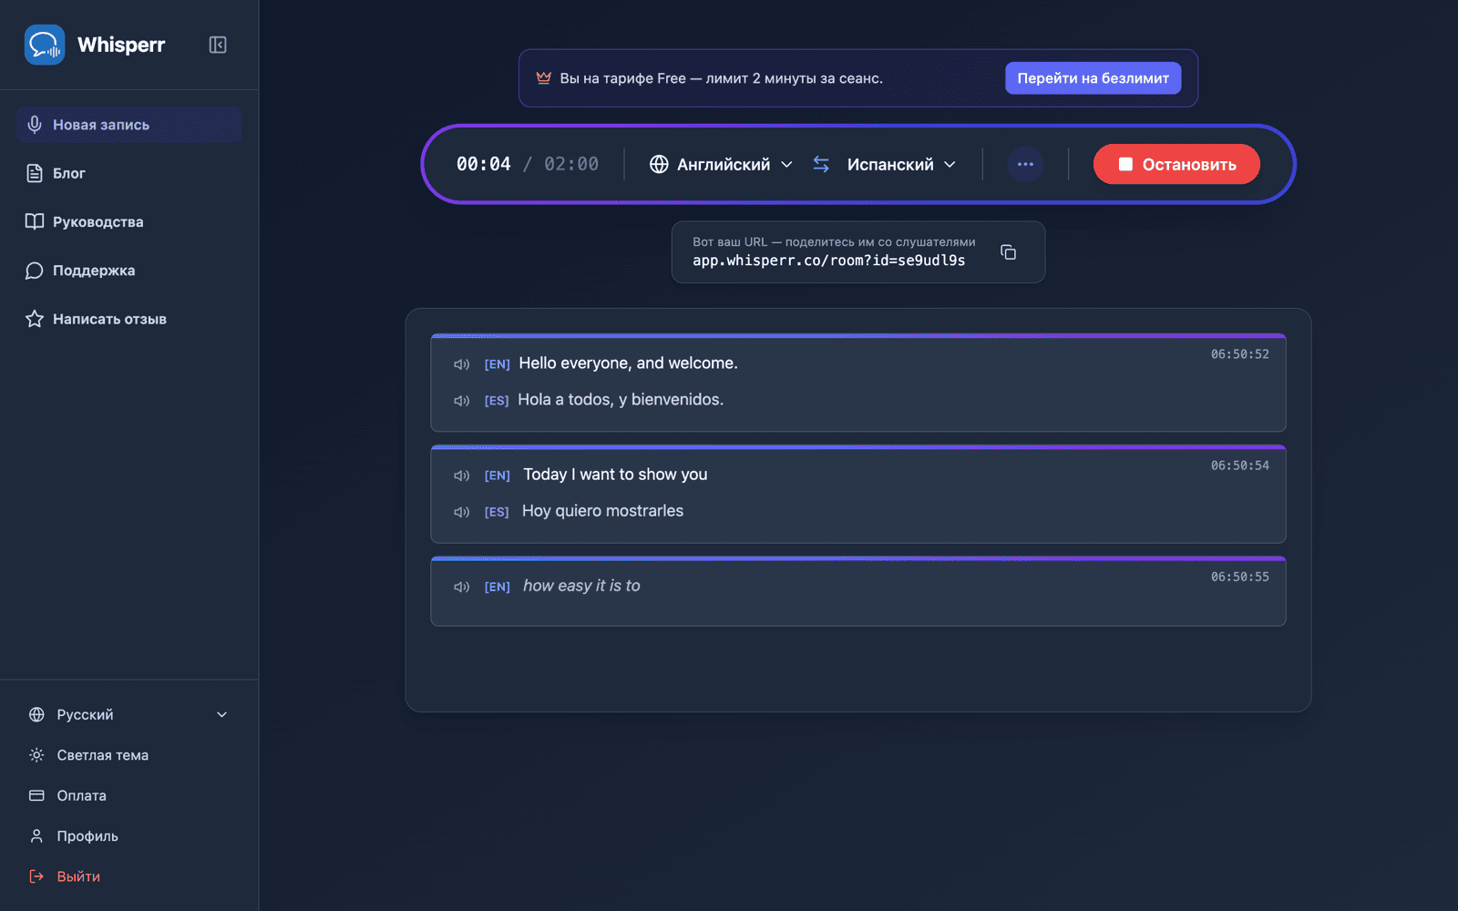Play audio for 'Hola a todos, y bienvenidos.'
1458x911 pixels.
pos(462,401)
